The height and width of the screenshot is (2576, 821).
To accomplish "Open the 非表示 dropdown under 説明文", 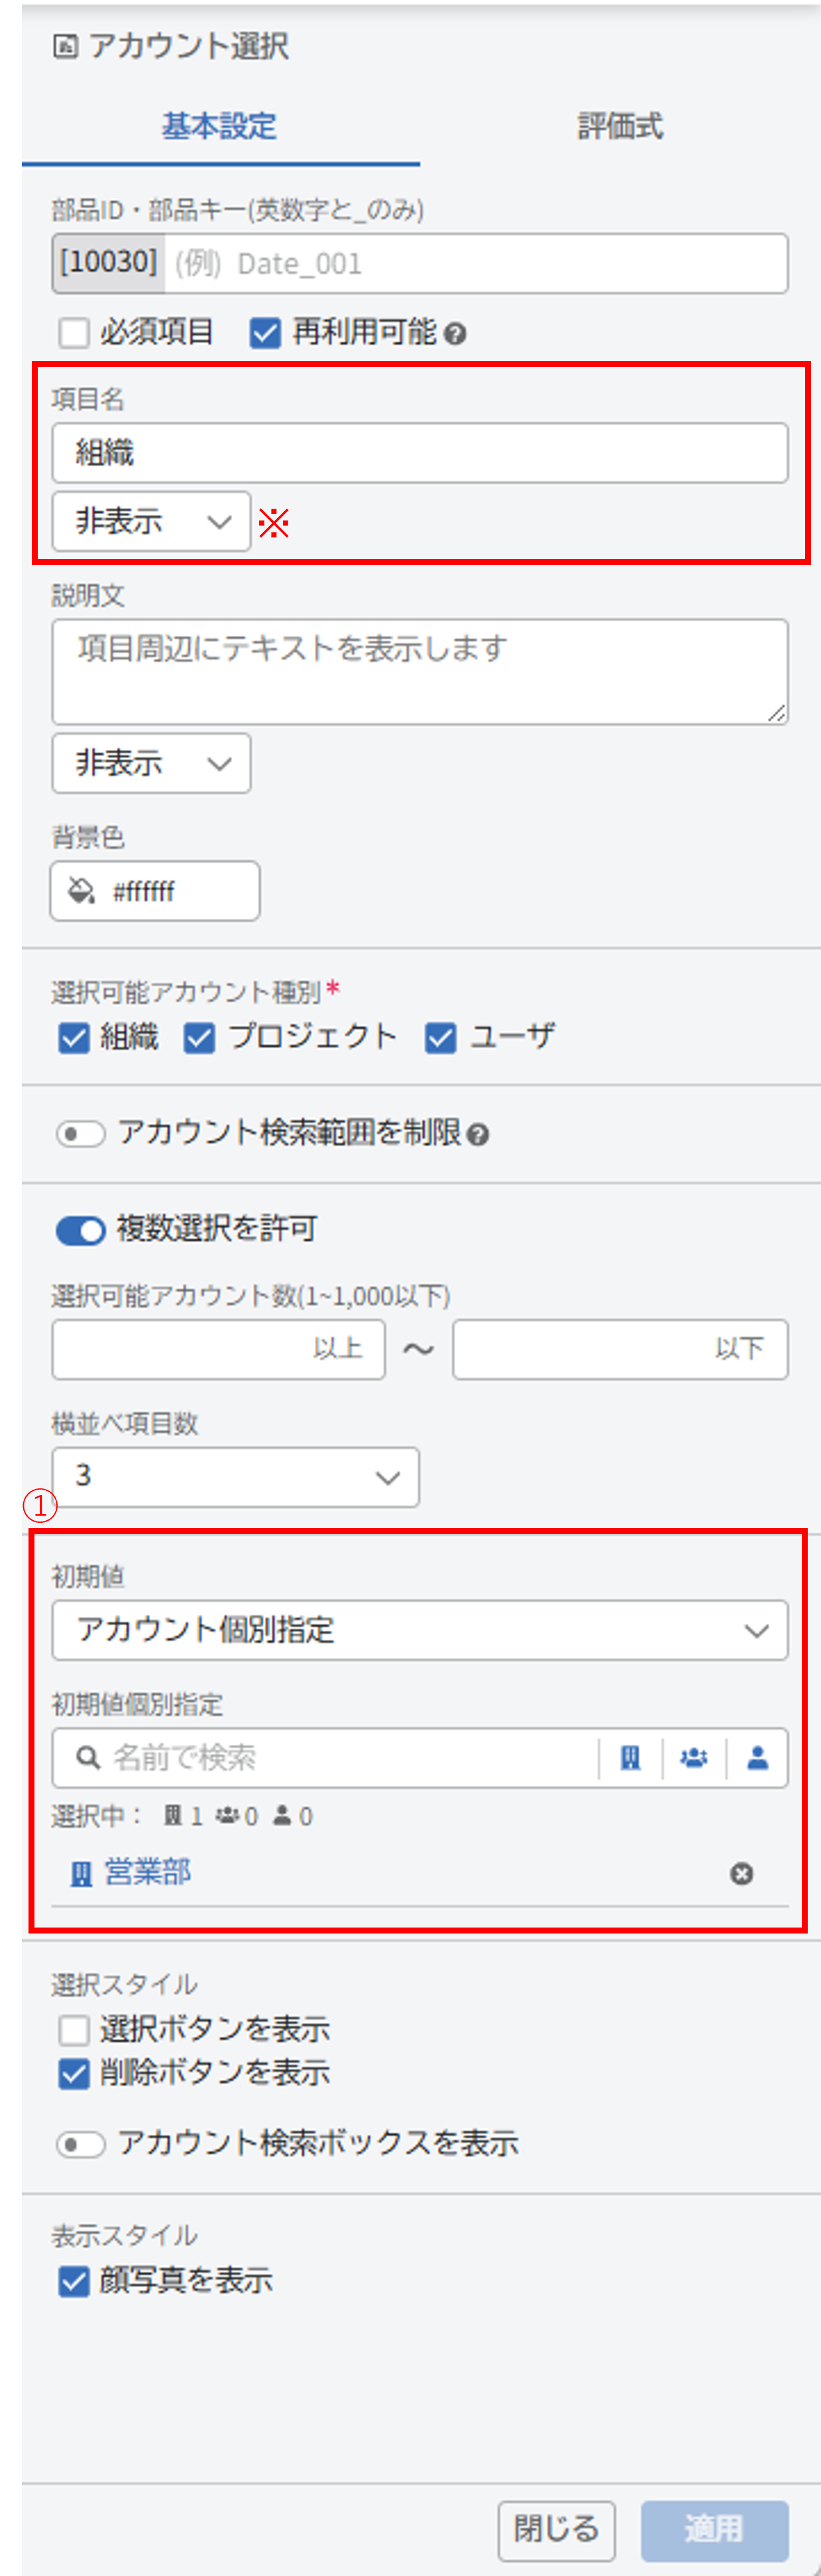I will 151,763.
